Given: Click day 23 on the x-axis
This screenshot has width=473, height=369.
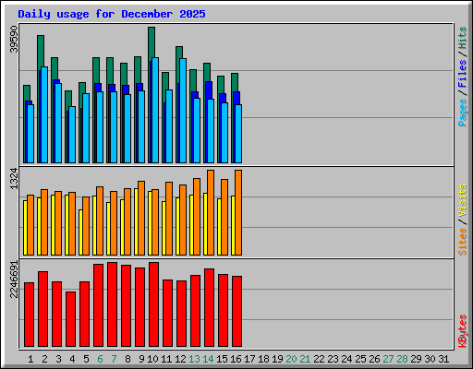Looking at the screenshot, I should coord(333,359).
